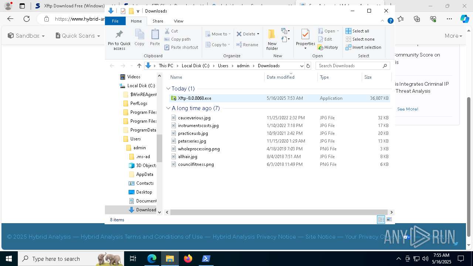The height and width of the screenshot is (266, 473).
Task: Click Xftp-8.0.0068.exe file icon
Action: [173, 98]
